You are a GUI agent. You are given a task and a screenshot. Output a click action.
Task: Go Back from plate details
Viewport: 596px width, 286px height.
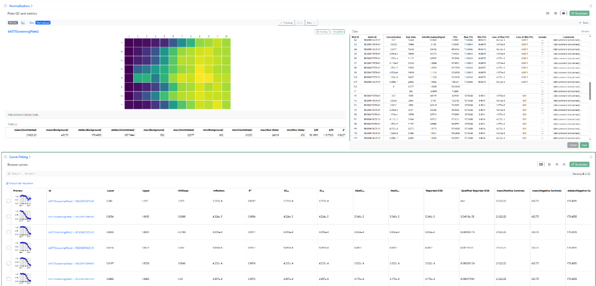click(583, 22)
